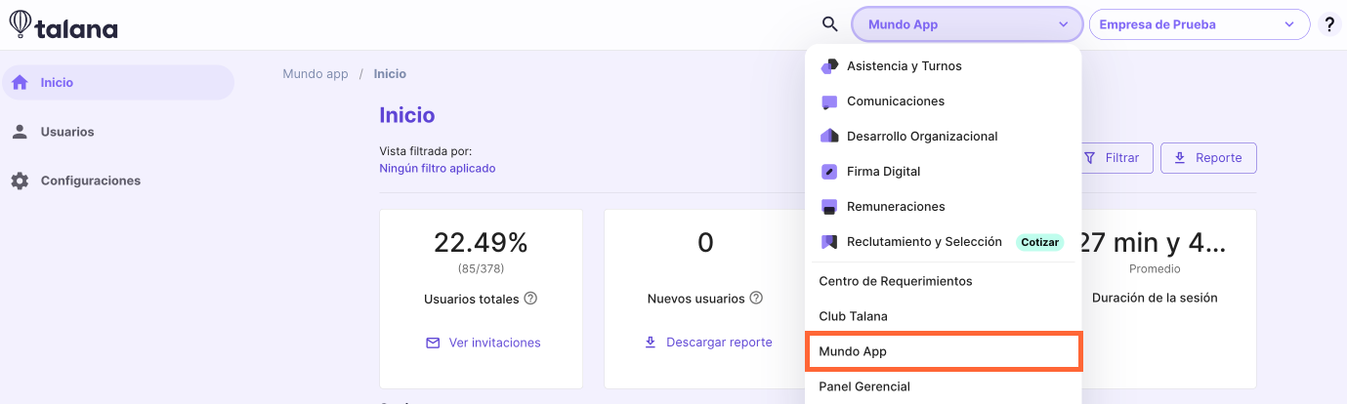Click the Asistencia y Turnos icon
The height and width of the screenshot is (404, 1347).
(x=829, y=66)
